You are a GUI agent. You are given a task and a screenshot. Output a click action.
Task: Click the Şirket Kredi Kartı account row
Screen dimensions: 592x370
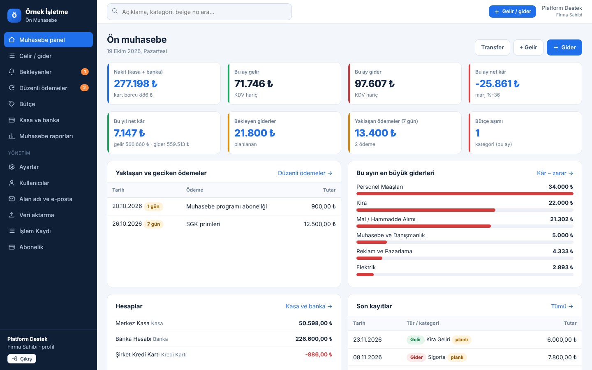224,355
